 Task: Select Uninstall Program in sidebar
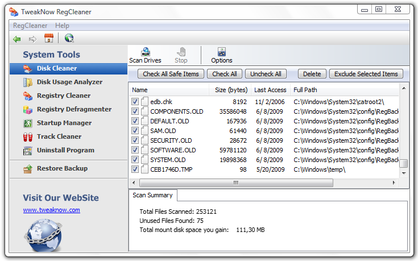pyautogui.click(x=65, y=150)
